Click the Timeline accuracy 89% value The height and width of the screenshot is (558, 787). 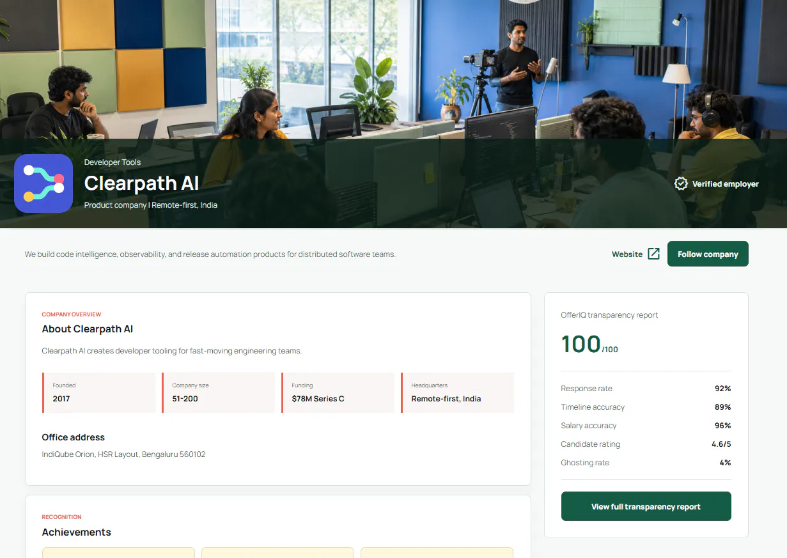tap(722, 407)
